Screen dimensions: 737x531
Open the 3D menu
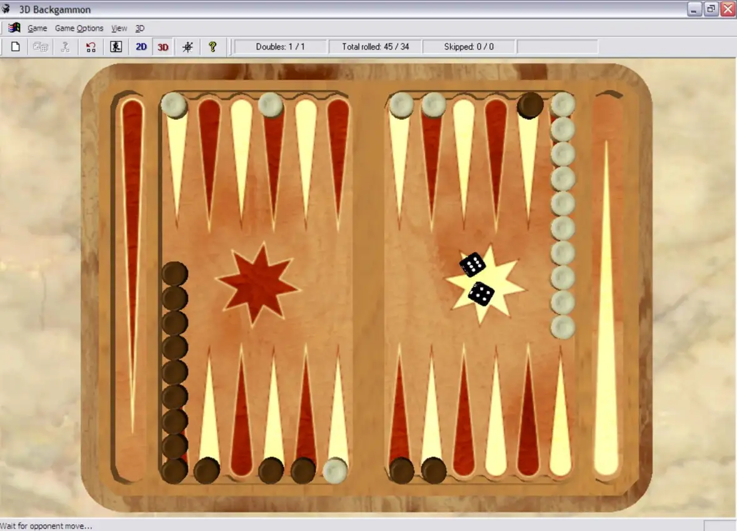click(139, 28)
